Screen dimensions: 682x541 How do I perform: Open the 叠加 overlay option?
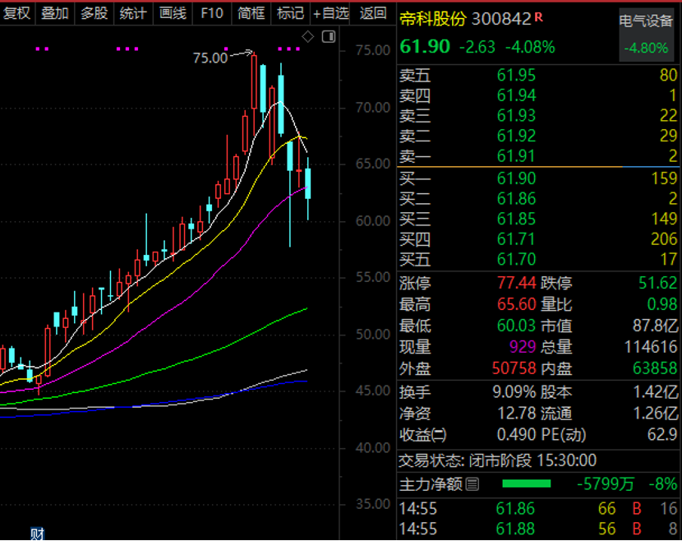pos(55,13)
